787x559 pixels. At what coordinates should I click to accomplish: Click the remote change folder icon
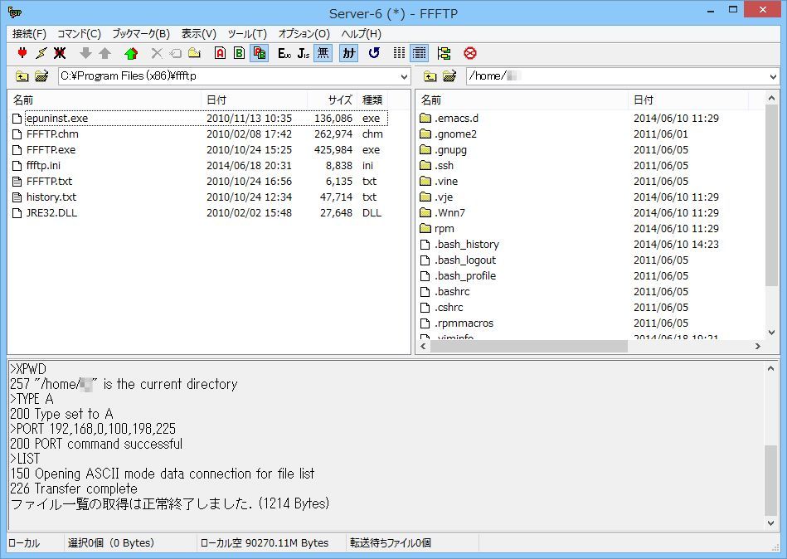point(449,76)
